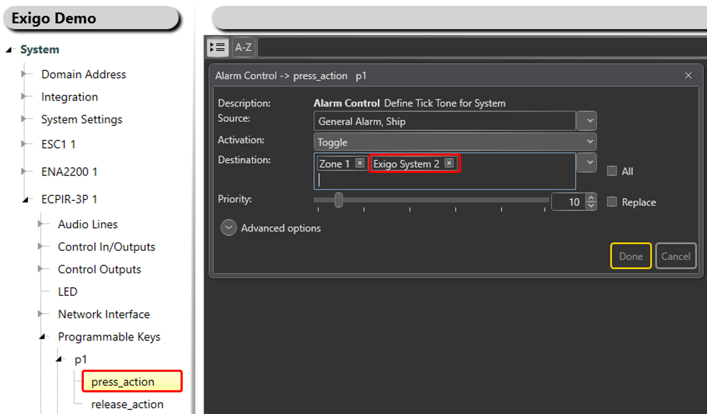Viewport: 707px width, 414px height.
Task: Remove the Zone 1 destination tag
Action: [360, 163]
